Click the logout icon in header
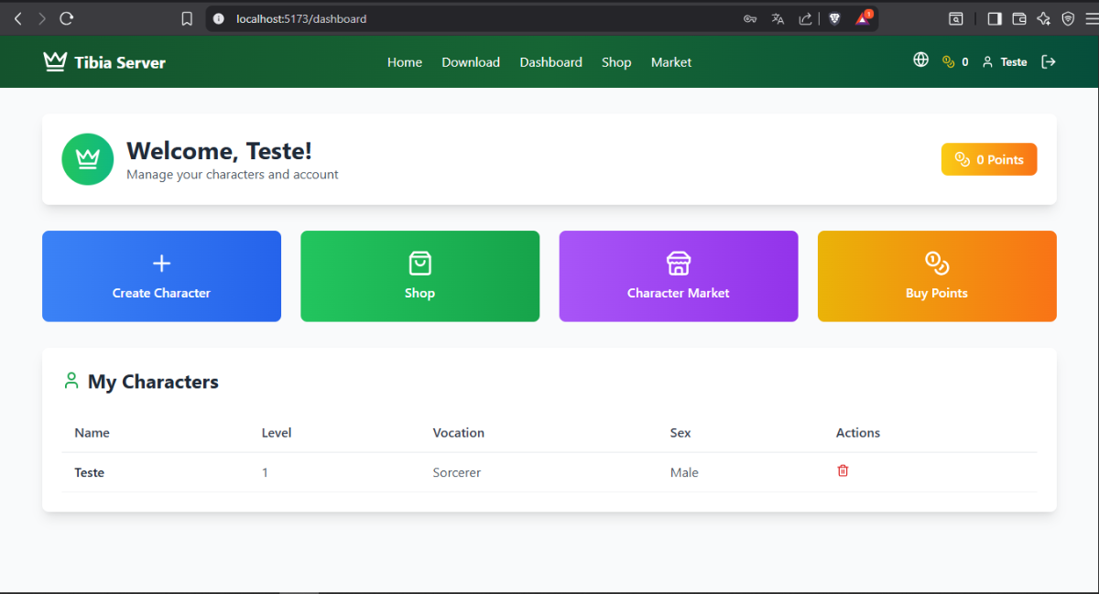This screenshot has height=594, width=1099. [x=1049, y=61]
